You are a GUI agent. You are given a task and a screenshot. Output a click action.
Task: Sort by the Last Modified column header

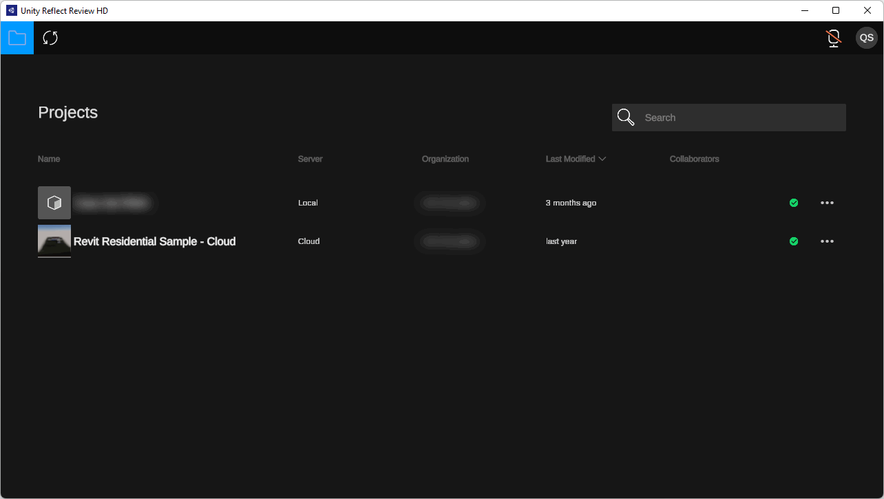pyautogui.click(x=571, y=159)
